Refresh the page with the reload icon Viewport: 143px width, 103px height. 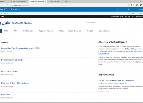point(2,5)
